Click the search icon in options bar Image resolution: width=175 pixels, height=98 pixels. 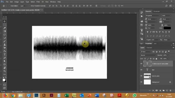click(x=167, y=6)
